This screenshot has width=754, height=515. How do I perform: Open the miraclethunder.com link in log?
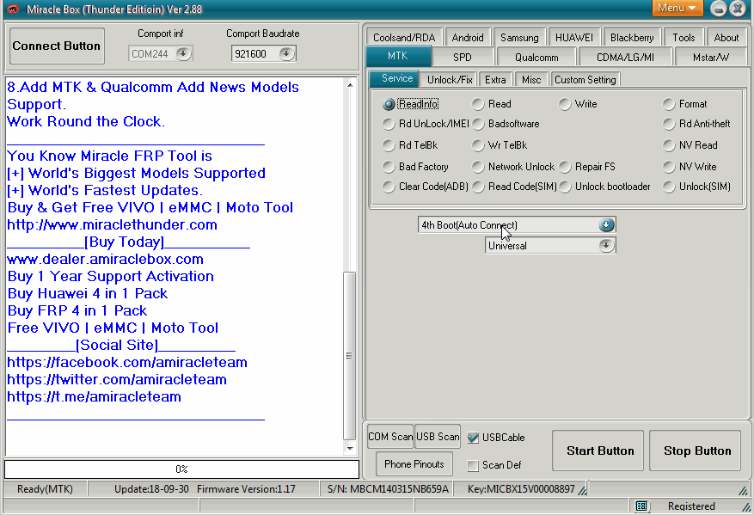click(x=112, y=224)
